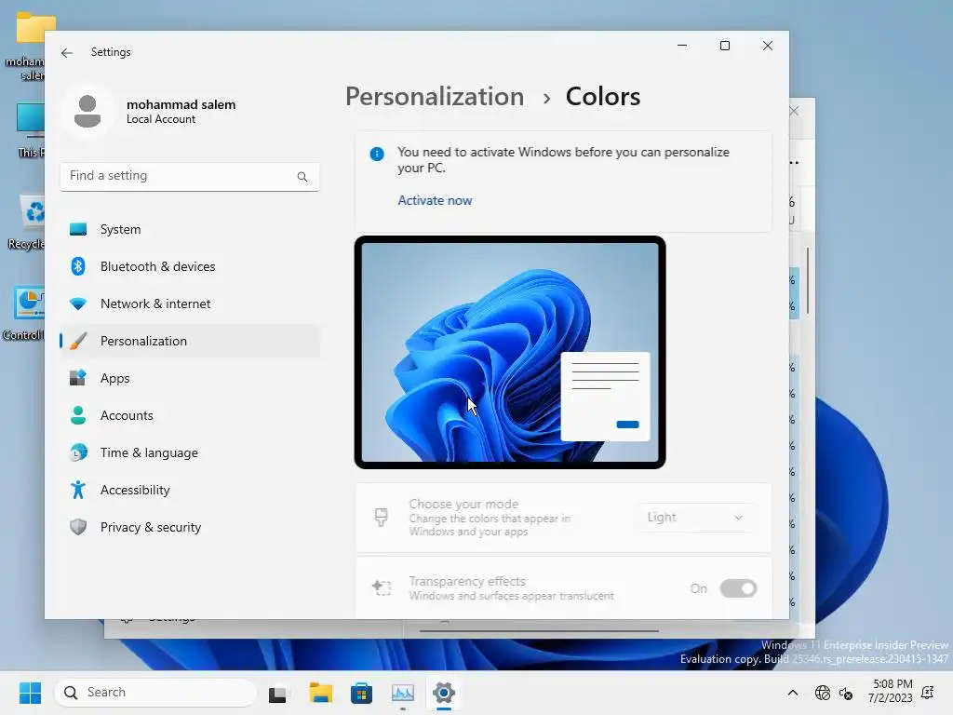
Task: Click the background window's ellipsis menu
Action: coord(795,163)
